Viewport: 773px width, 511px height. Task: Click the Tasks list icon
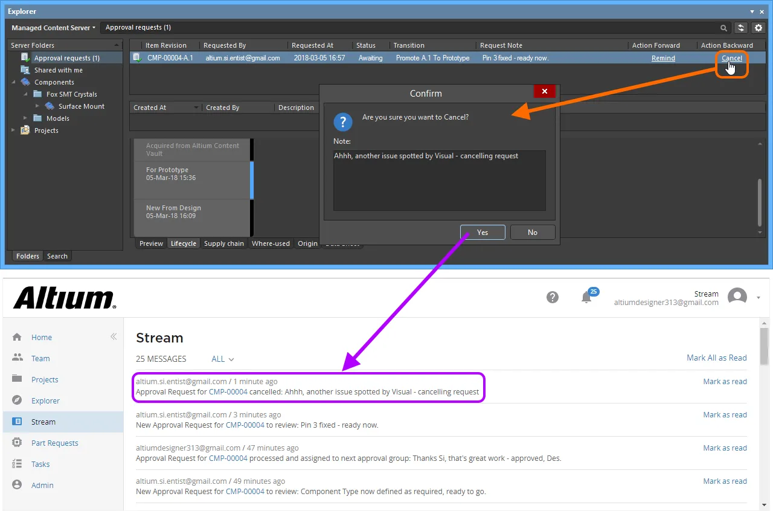[17, 464]
